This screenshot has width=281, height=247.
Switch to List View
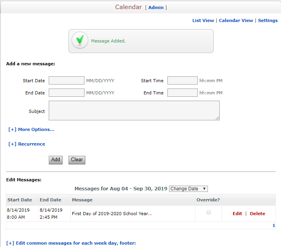tap(203, 20)
